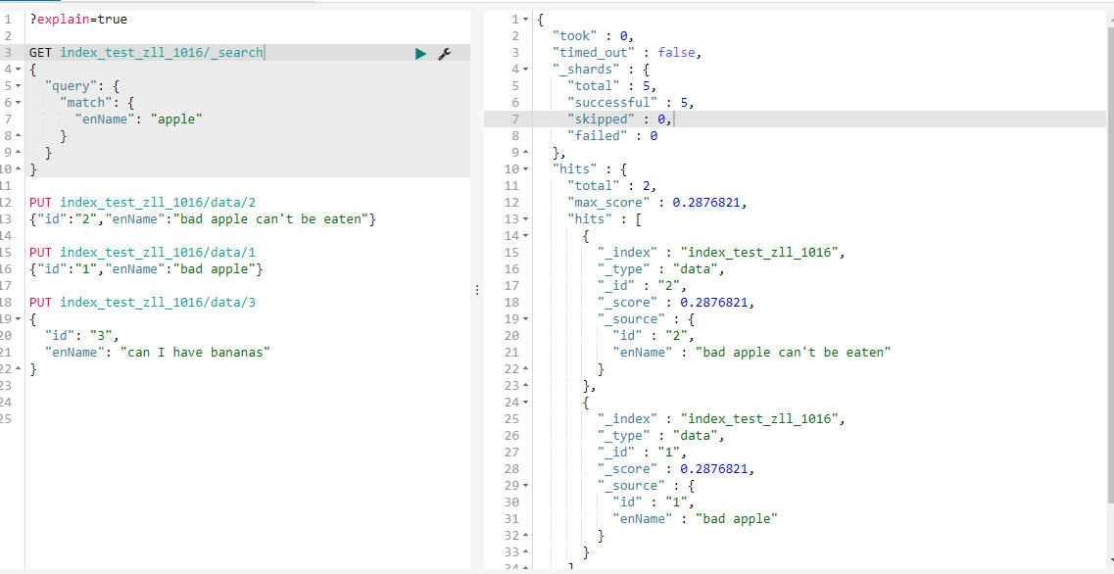Click the three-dot pane divider handle
1114x574 pixels.
(x=477, y=290)
